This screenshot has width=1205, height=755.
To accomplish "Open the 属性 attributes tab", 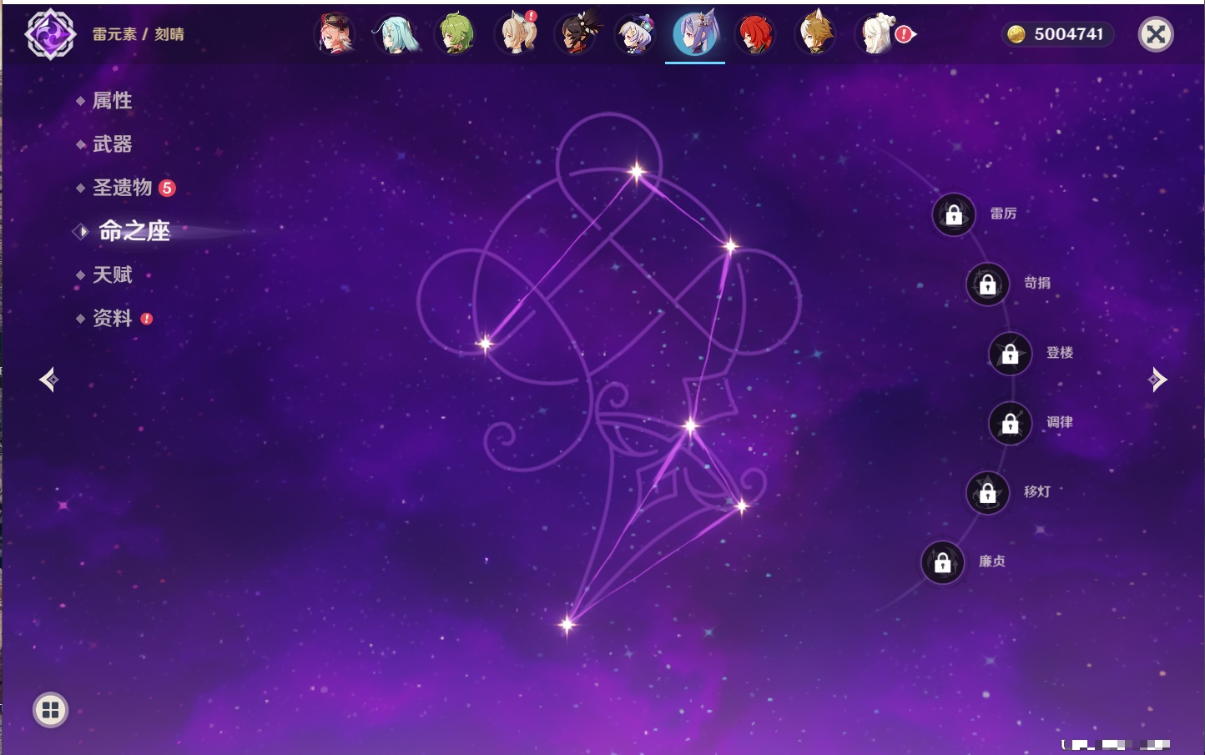I will point(113,101).
